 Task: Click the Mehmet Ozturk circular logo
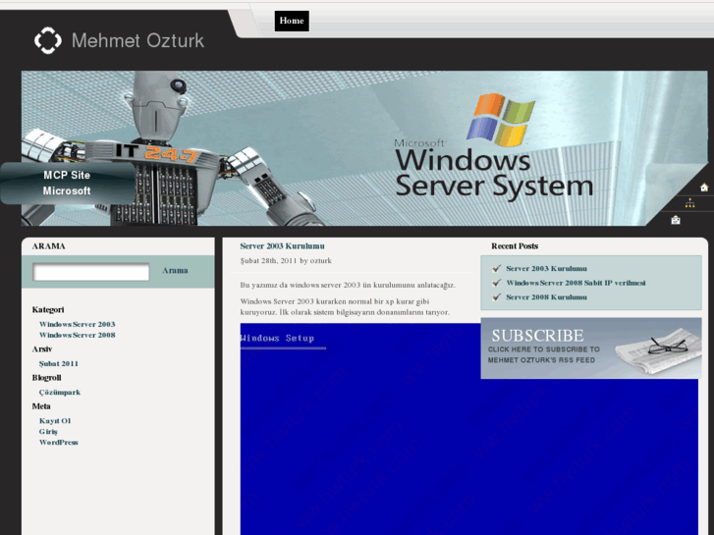coord(48,40)
